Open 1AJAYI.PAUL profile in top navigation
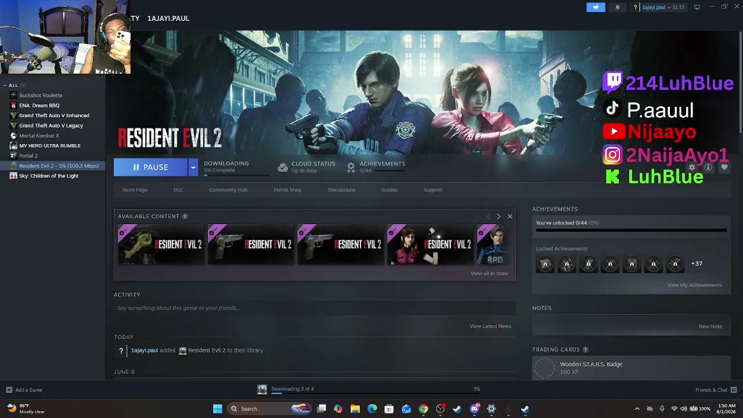The height and width of the screenshot is (418, 743). tap(168, 19)
